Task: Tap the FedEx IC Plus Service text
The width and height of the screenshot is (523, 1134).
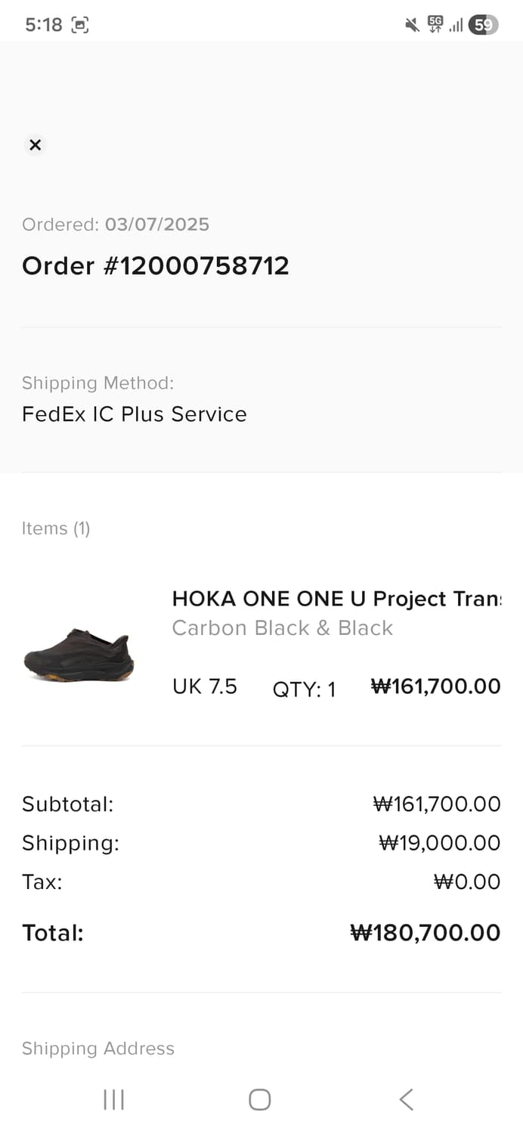Action: pyautogui.click(x=135, y=414)
